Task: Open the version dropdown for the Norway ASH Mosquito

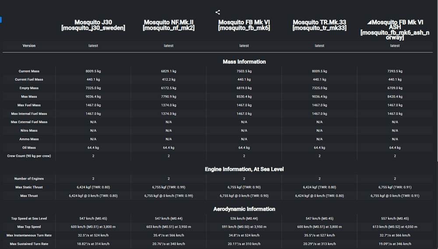Action: 395,46
